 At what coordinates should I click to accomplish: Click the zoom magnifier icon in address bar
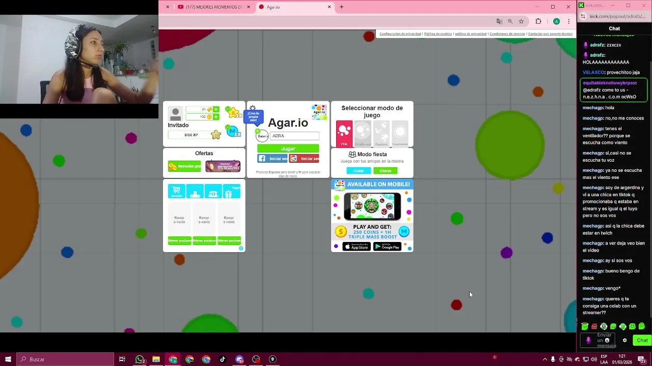point(510,21)
